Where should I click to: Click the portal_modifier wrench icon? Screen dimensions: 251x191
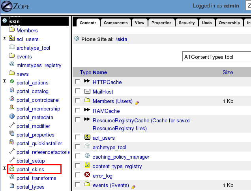click(12, 125)
